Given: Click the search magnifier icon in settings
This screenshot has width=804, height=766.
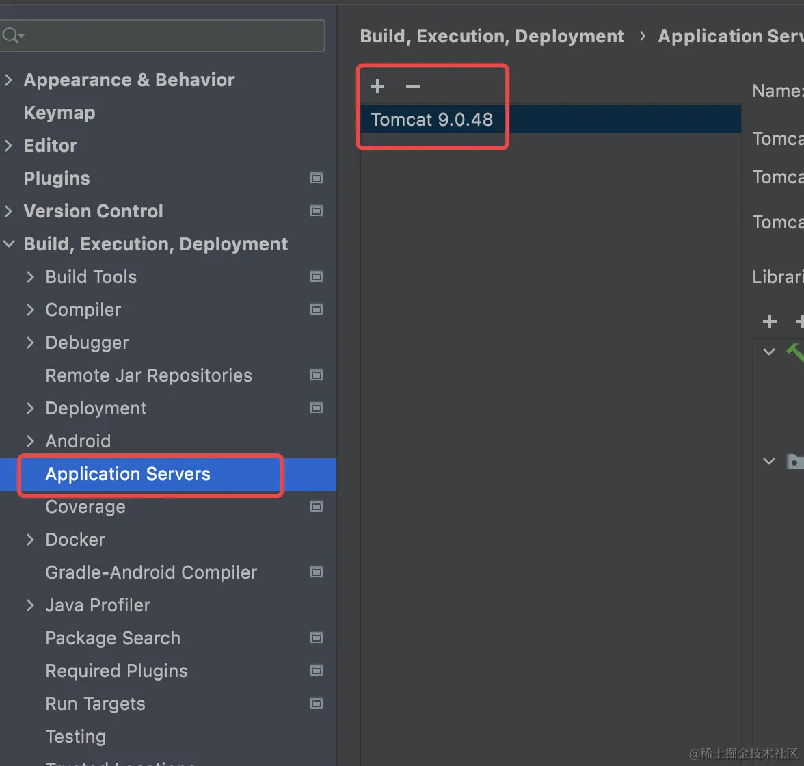Looking at the screenshot, I should pos(12,35).
